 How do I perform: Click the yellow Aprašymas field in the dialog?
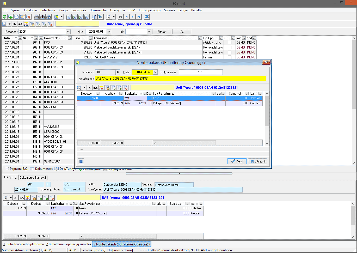[x=180, y=79]
